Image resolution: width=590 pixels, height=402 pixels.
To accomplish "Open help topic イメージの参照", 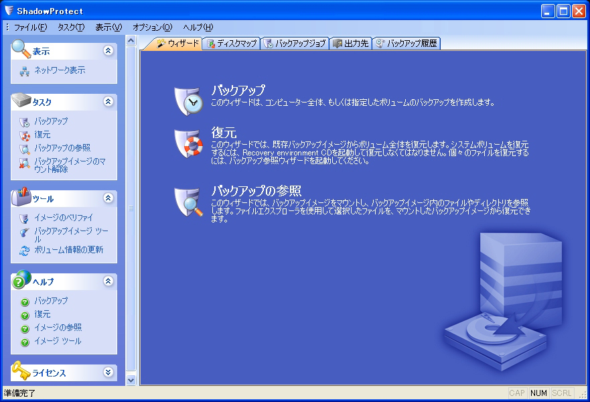I will click(58, 328).
